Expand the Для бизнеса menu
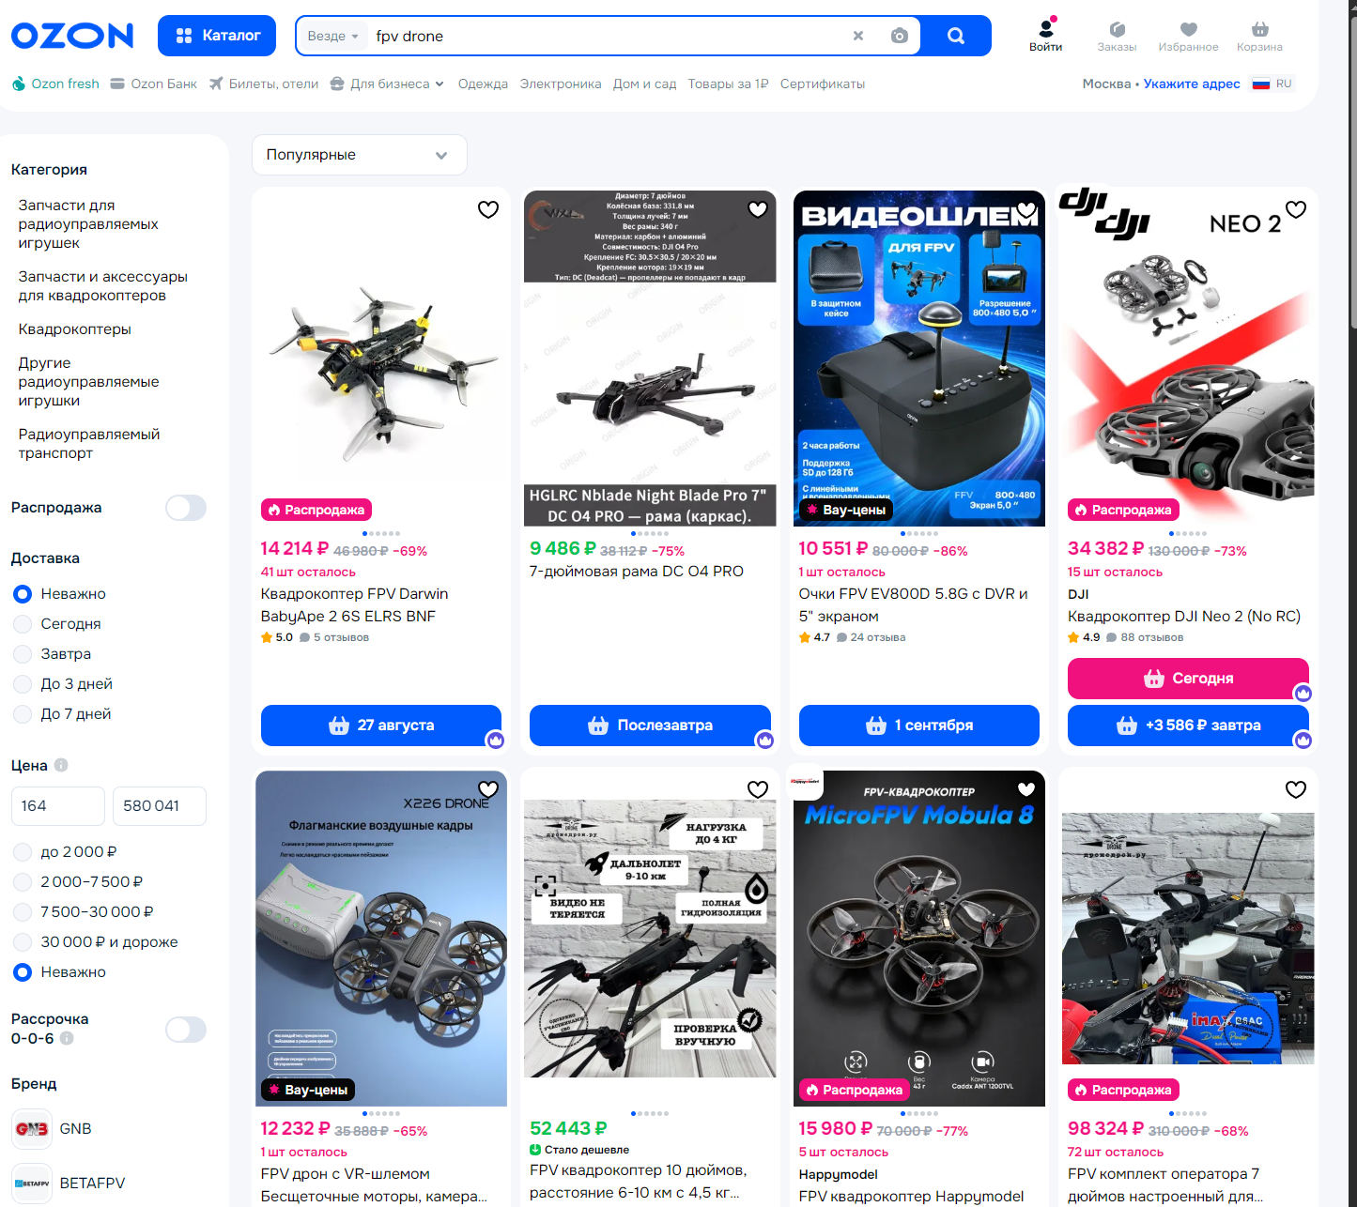The width and height of the screenshot is (1357, 1207). click(x=387, y=84)
